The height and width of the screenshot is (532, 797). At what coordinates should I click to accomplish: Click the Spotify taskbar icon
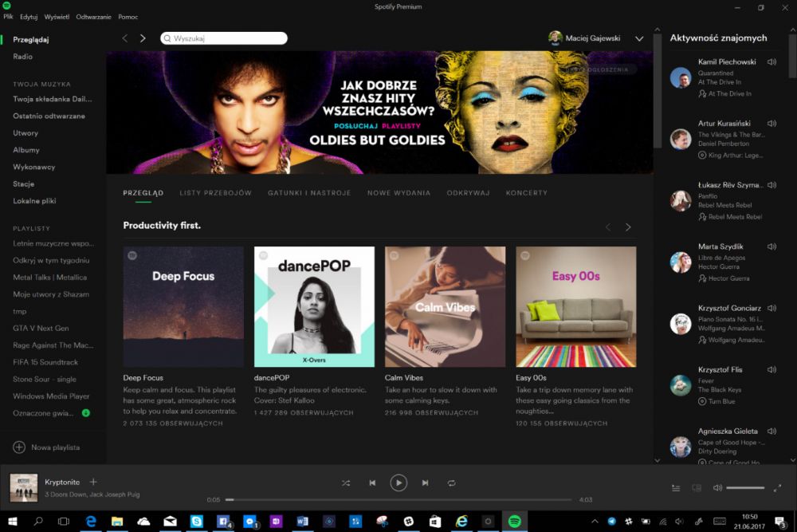[x=514, y=522]
